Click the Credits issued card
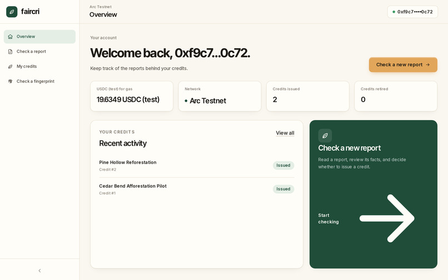Image resolution: width=448 pixels, height=280 pixels. [308, 96]
